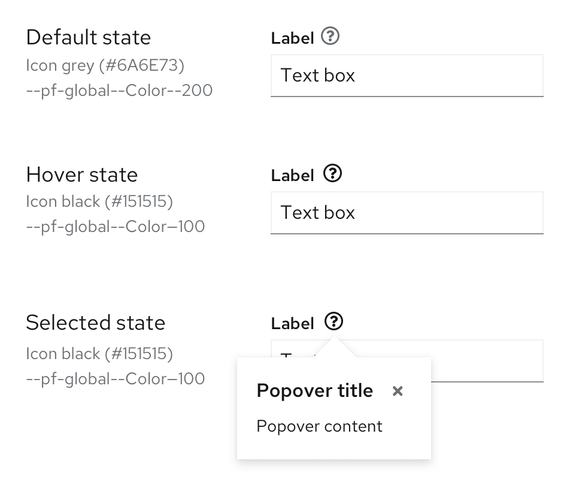Click the "Popover content" body text
Image resolution: width=576 pixels, height=494 pixels.
[x=319, y=426]
